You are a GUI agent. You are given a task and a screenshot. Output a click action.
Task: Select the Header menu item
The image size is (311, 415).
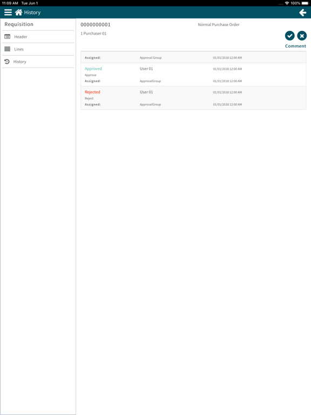38,37
